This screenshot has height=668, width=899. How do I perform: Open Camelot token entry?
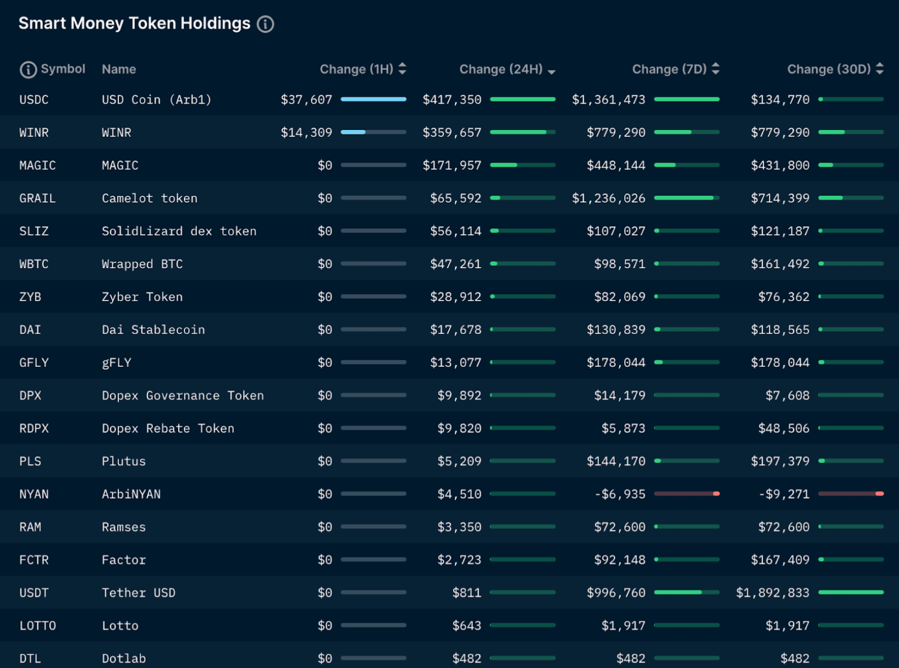(149, 198)
